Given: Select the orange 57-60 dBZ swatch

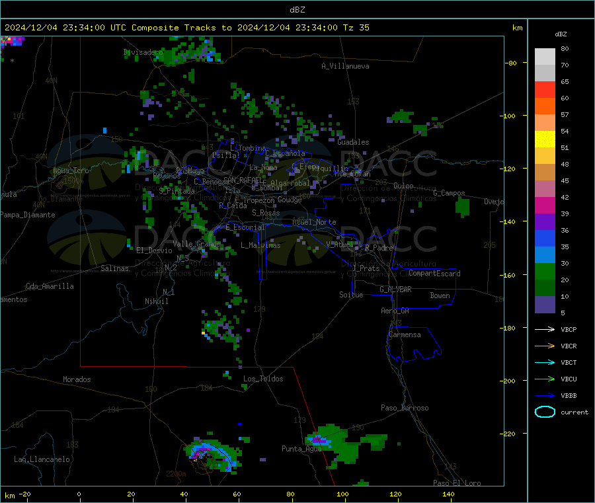Looking at the screenshot, I should coord(545,106).
